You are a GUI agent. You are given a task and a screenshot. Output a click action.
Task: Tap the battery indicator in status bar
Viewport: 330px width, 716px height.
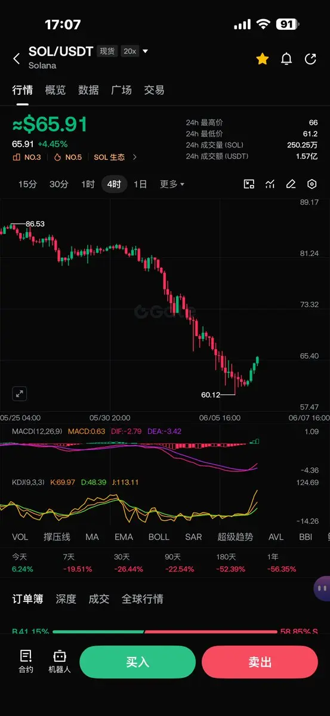click(287, 24)
